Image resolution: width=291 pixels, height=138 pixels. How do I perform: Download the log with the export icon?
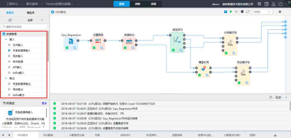tap(271, 97)
